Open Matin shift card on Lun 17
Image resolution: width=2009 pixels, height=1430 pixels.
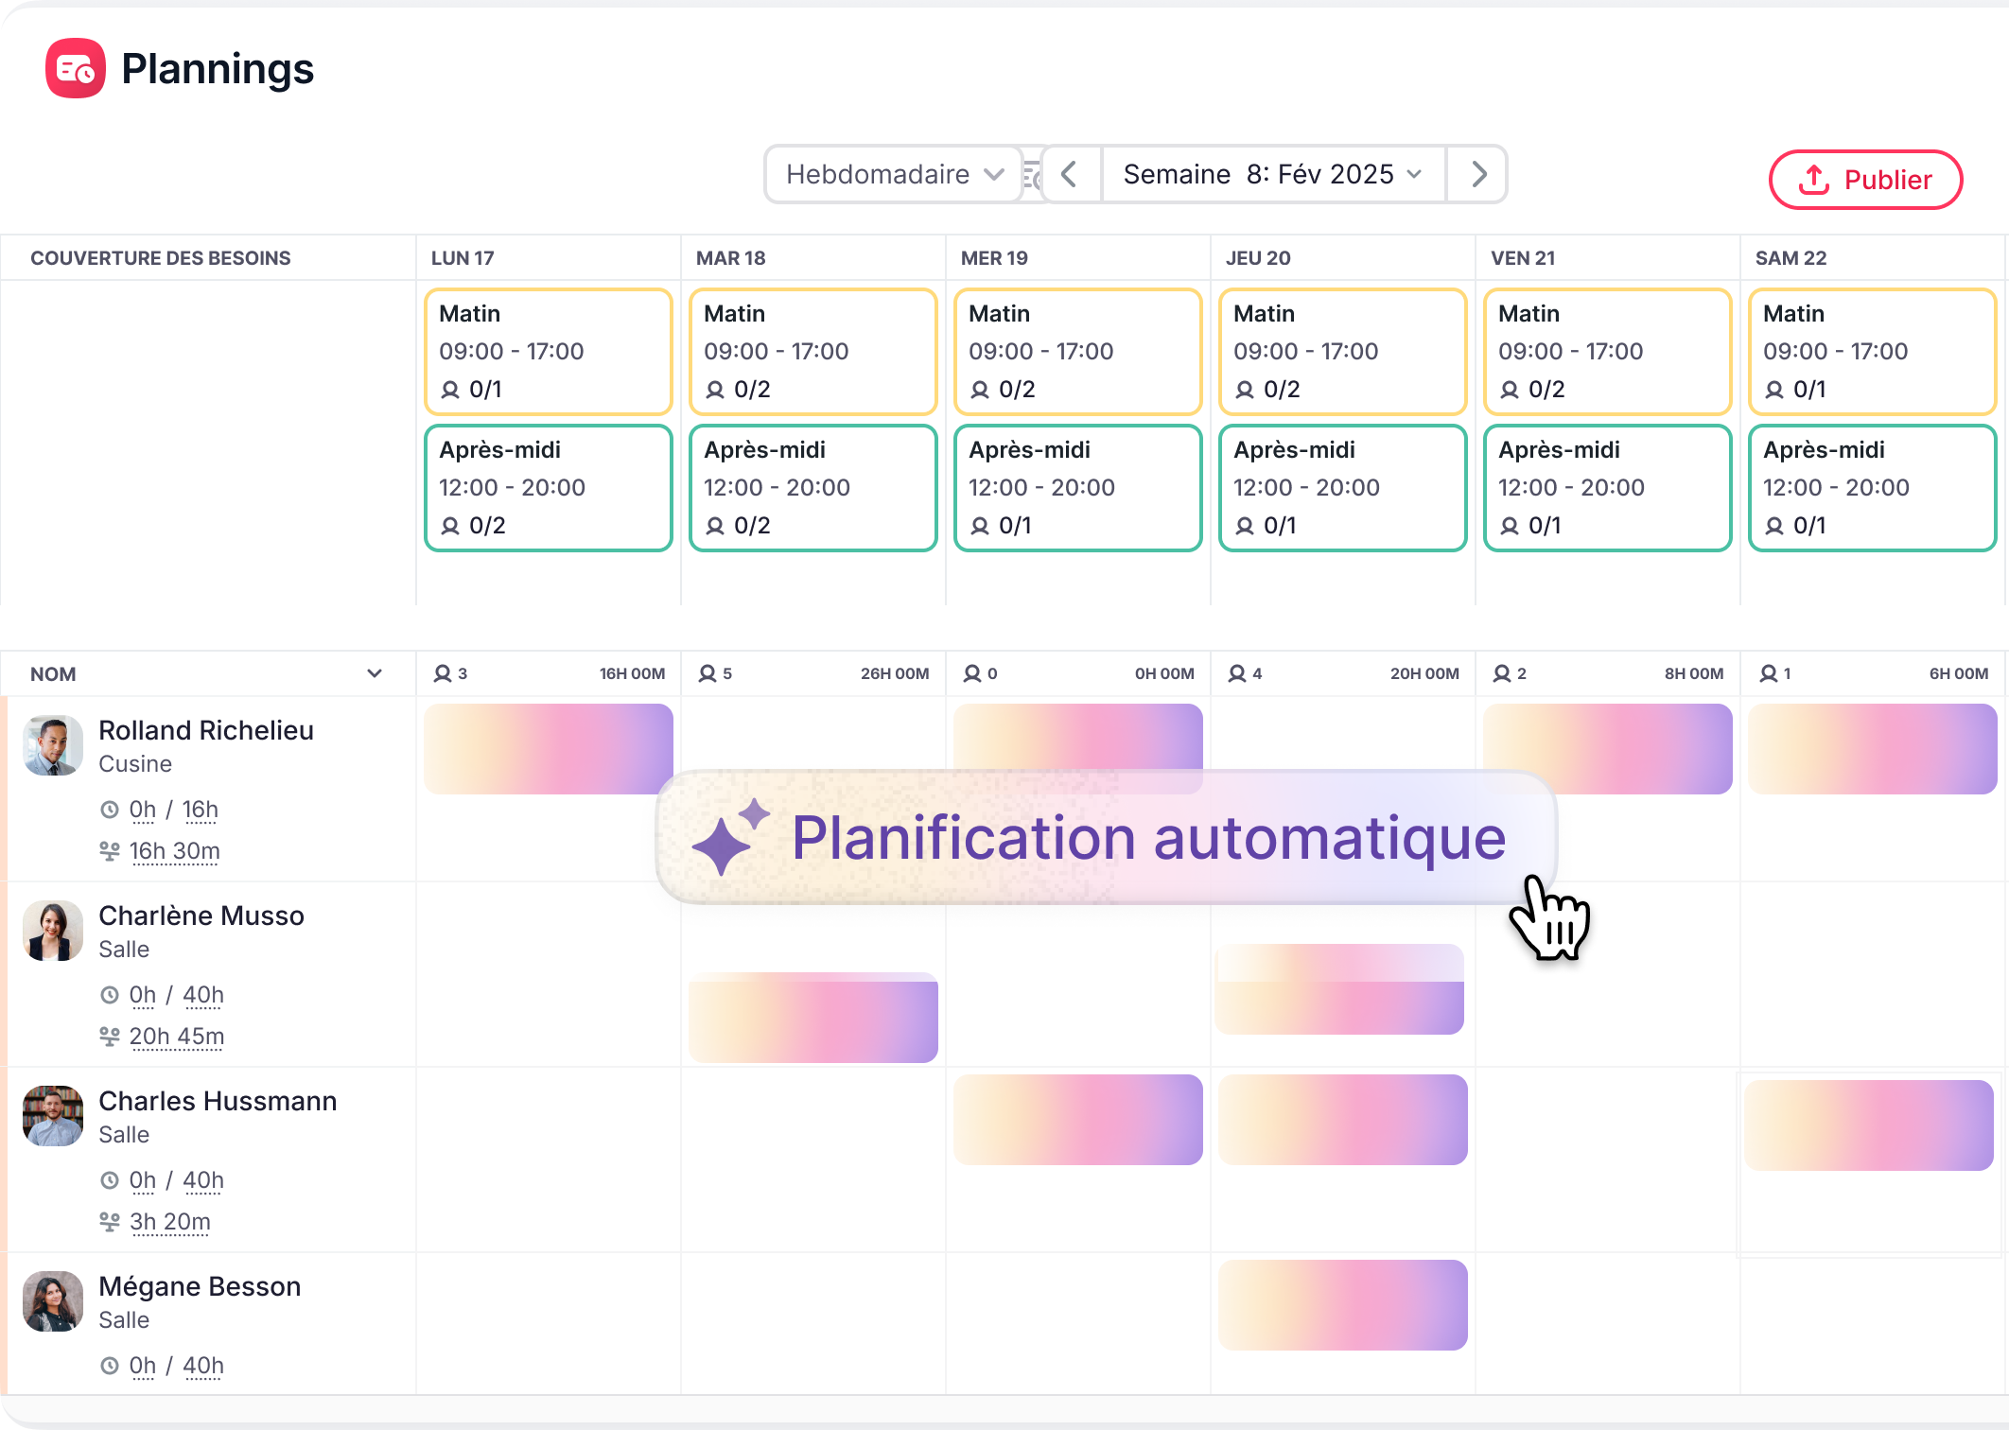[548, 351]
